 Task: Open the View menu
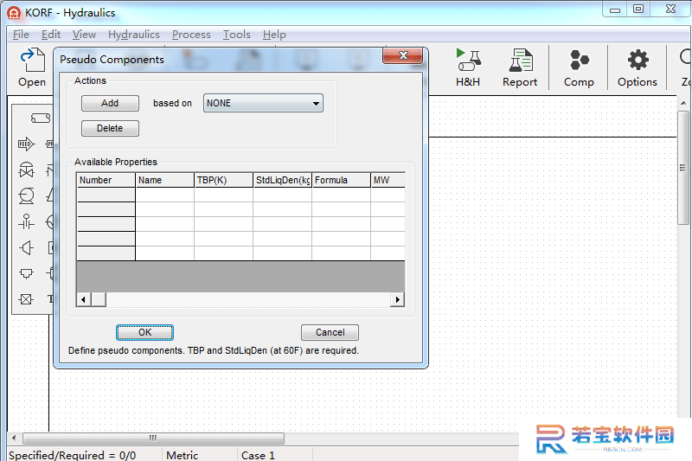(x=84, y=35)
